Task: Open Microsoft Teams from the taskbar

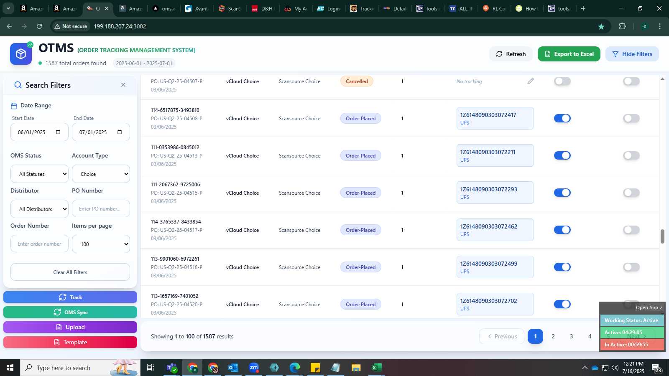Action: [171, 368]
